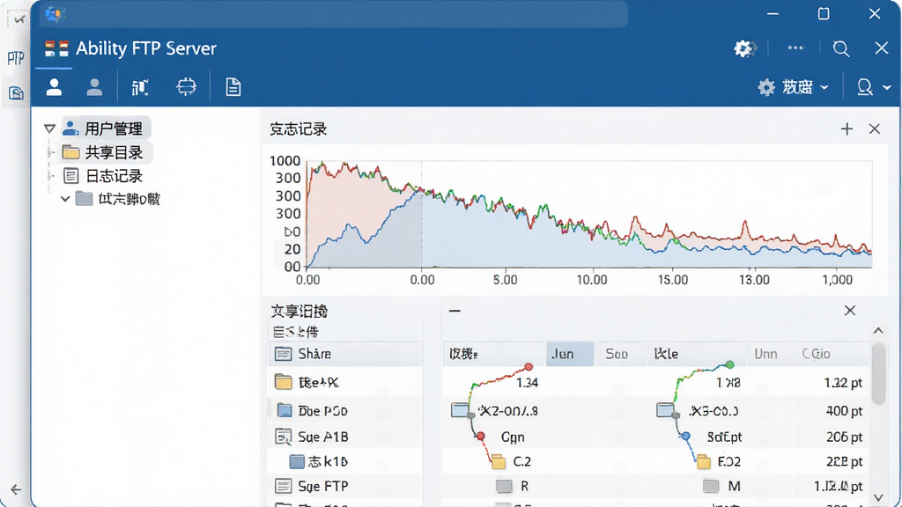This screenshot has width=902, height=507.
Task: Click the green node at top of right graph
Action: [729, 364]
